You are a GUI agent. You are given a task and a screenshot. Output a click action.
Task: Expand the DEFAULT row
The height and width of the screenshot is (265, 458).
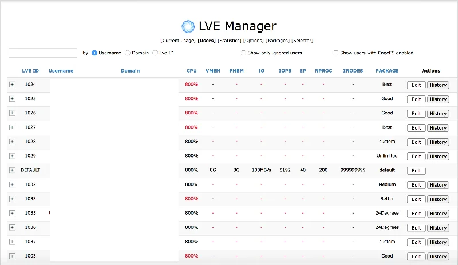[x=12, y=170]
